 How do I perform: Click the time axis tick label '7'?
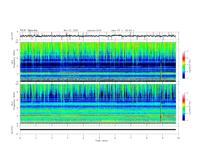[x=131, y=138]
